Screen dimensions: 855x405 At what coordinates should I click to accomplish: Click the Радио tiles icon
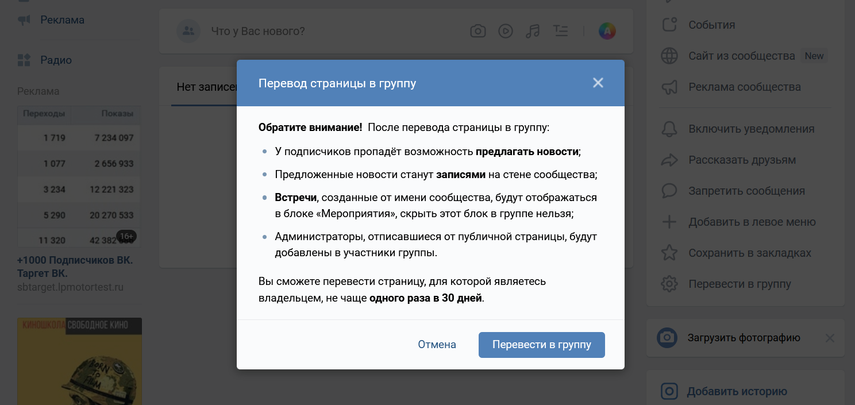(24, 60)
